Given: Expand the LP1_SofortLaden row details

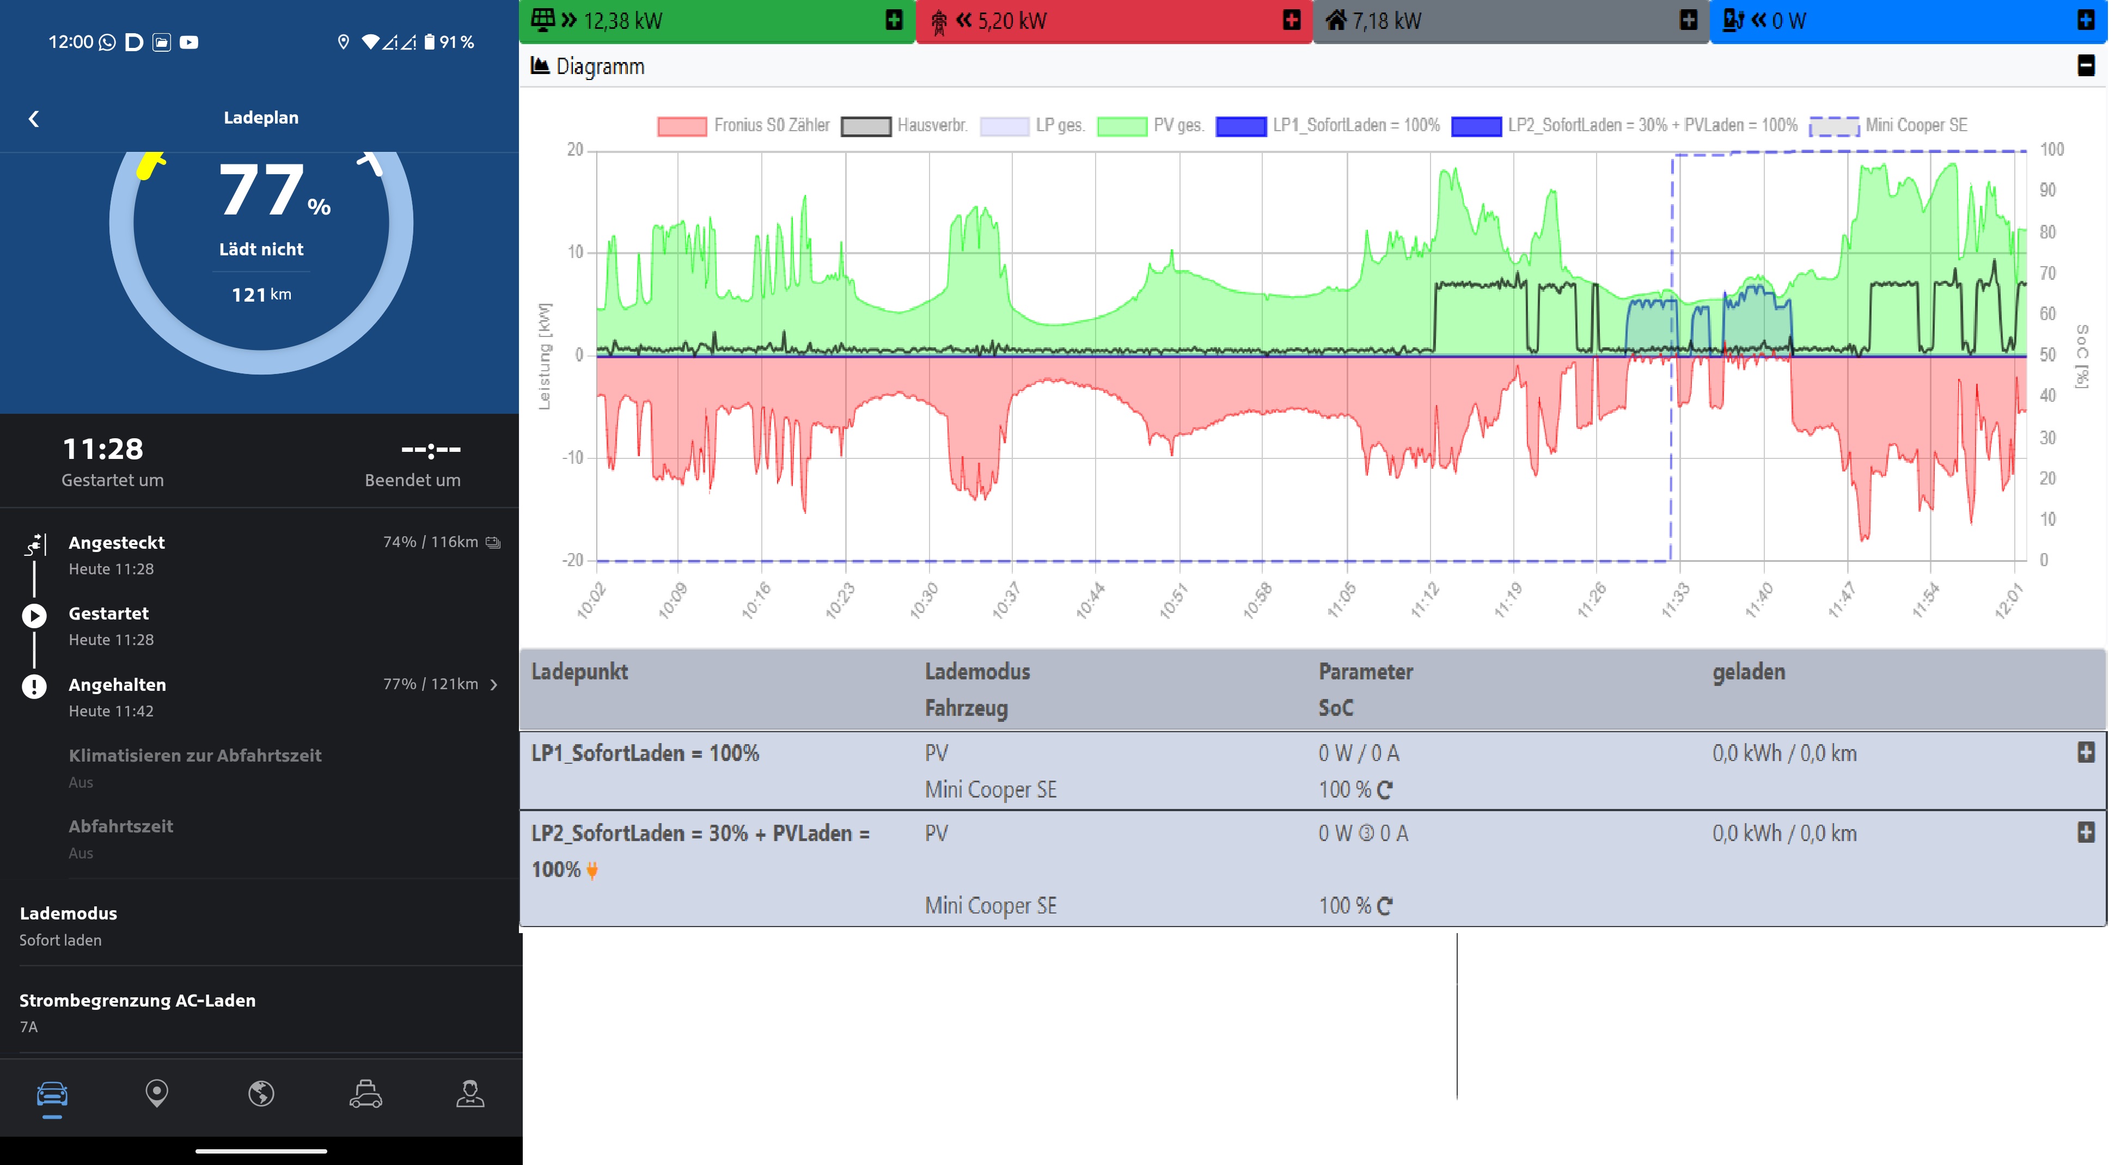Looking at the screenshot, I should [2086, 753].
